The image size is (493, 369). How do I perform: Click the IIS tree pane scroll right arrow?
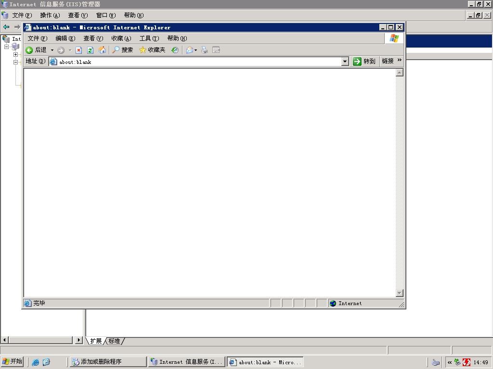(79, 340)
